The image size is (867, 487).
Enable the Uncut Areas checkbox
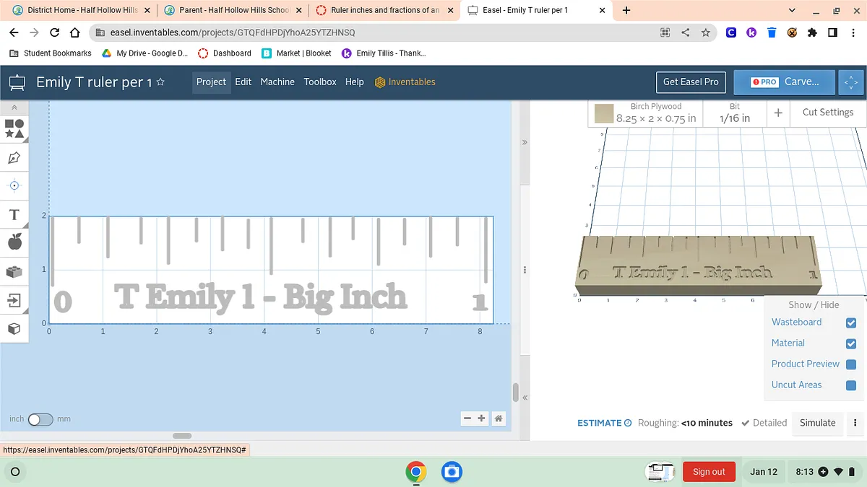(850, 385)
